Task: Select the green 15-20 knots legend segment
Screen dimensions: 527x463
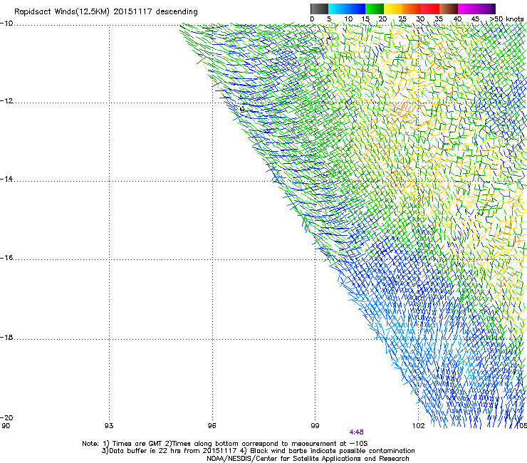Action: [375, 9]
